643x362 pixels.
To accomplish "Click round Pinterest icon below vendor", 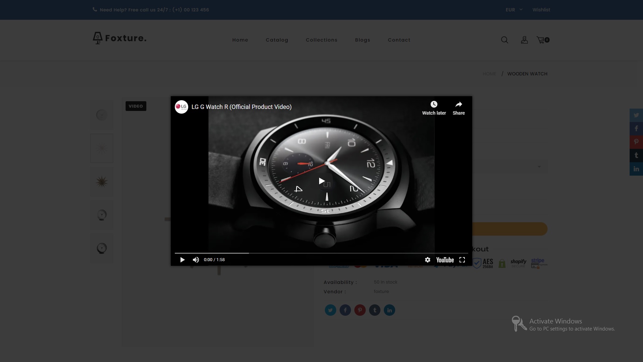I will [x=360, y=310].
